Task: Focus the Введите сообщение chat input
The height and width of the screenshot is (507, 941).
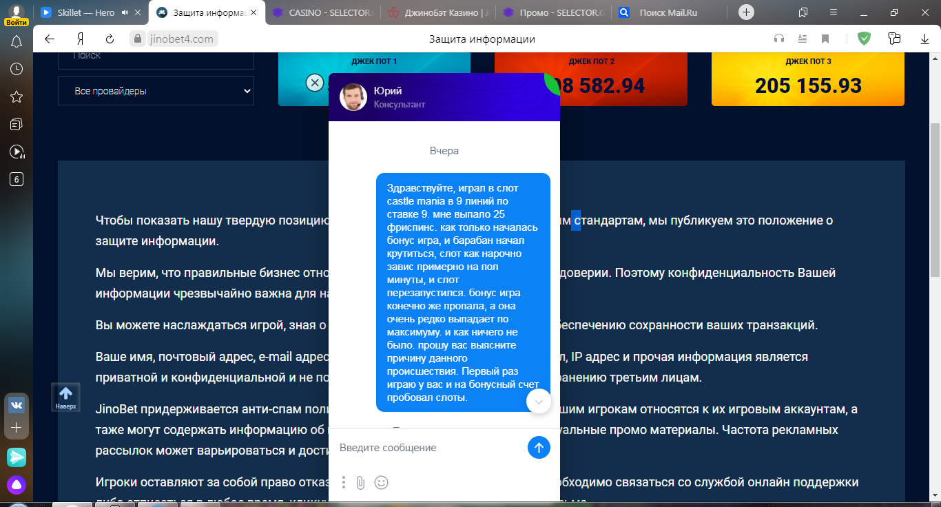Action: pyautogui.click(x=430, y=448)
